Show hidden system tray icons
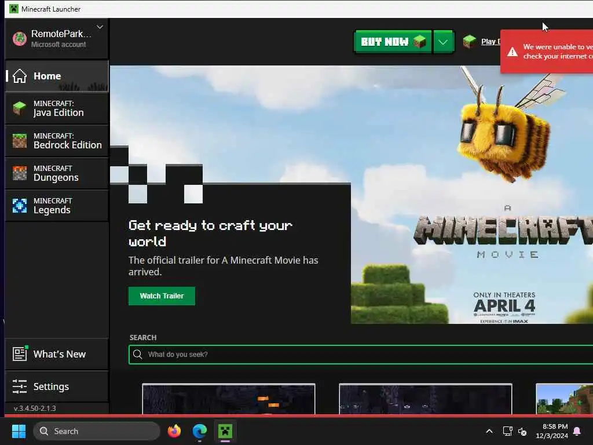The height and width of the screenshot is (445, 593). pos(489,431)
